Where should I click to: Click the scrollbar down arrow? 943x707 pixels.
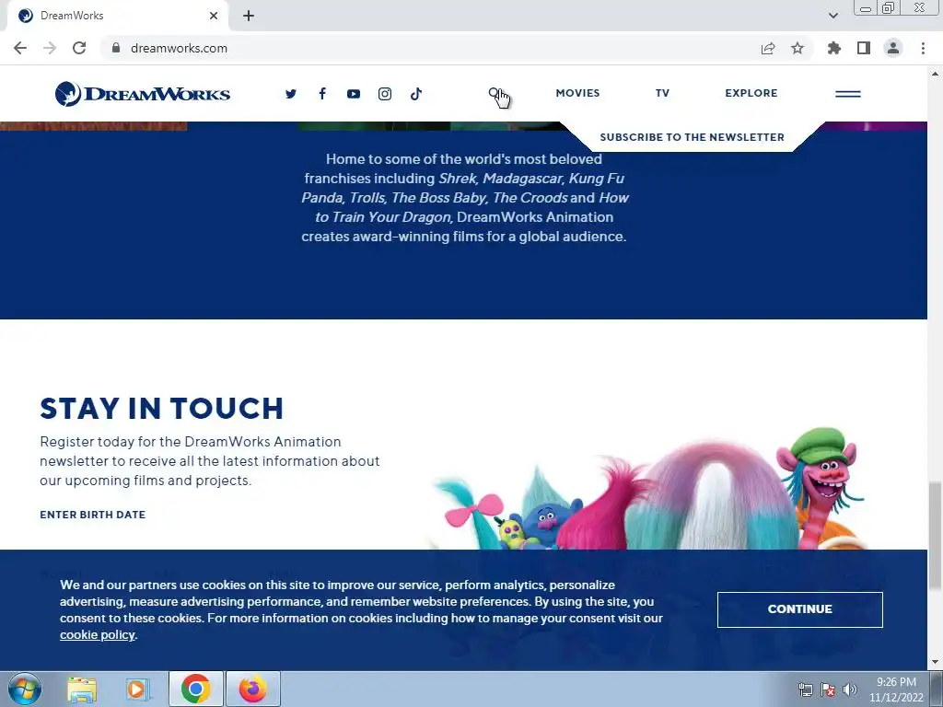click(x=936, y=663)
